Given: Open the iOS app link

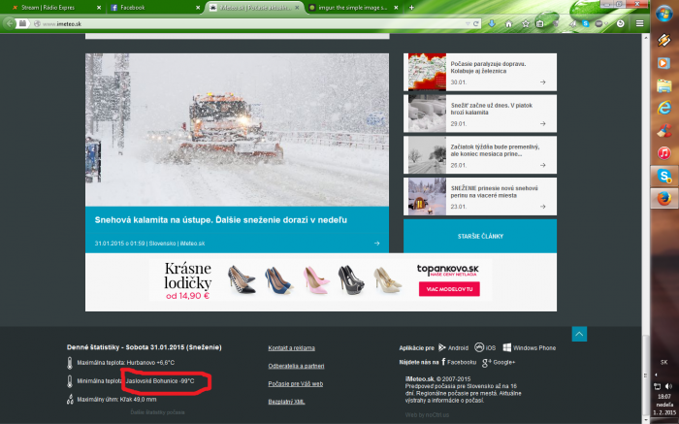Looking at the screenshot, I should point(485,347).
